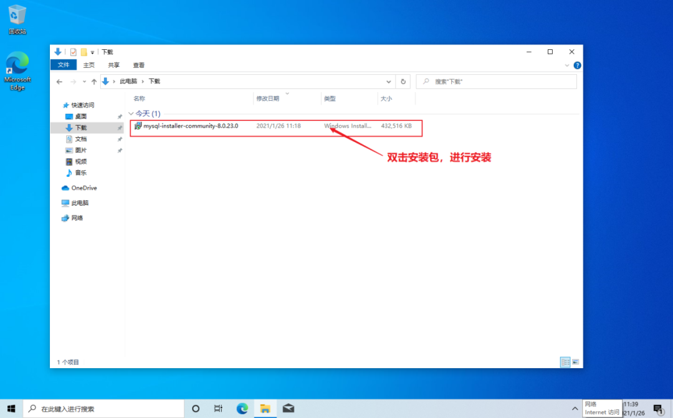The image size is (673, 418).
Task: Open the Windows Start menu
Action: pyautogui.click(x=11, y=409)
